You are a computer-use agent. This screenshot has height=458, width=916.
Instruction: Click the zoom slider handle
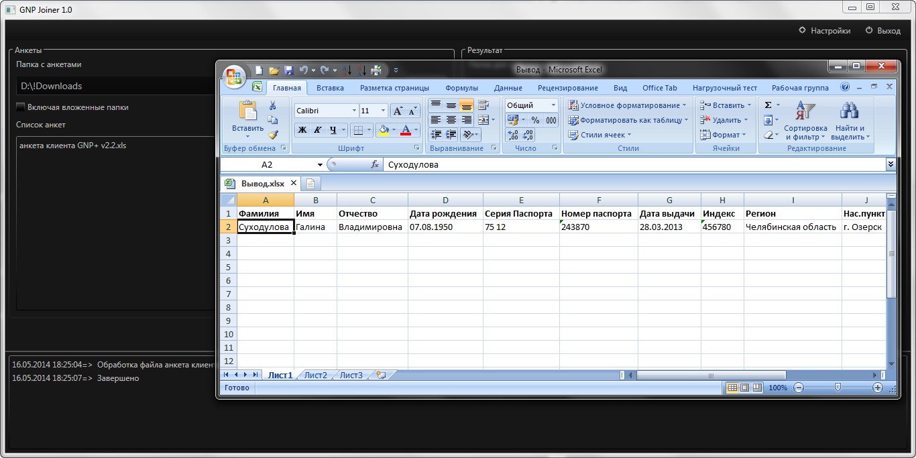point(838,388)
